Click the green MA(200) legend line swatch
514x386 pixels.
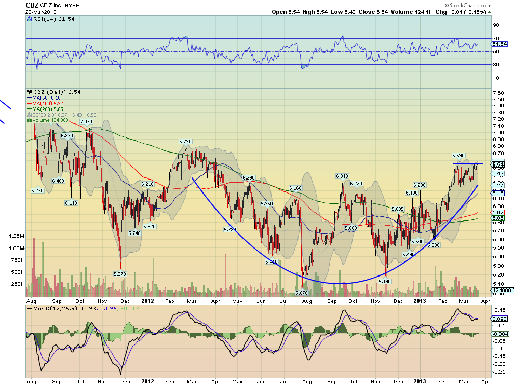tap(29, 109)
